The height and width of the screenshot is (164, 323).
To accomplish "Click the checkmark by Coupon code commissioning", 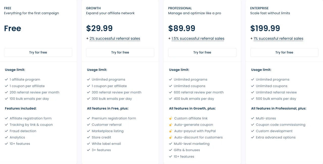I will [x=253, y=125].
